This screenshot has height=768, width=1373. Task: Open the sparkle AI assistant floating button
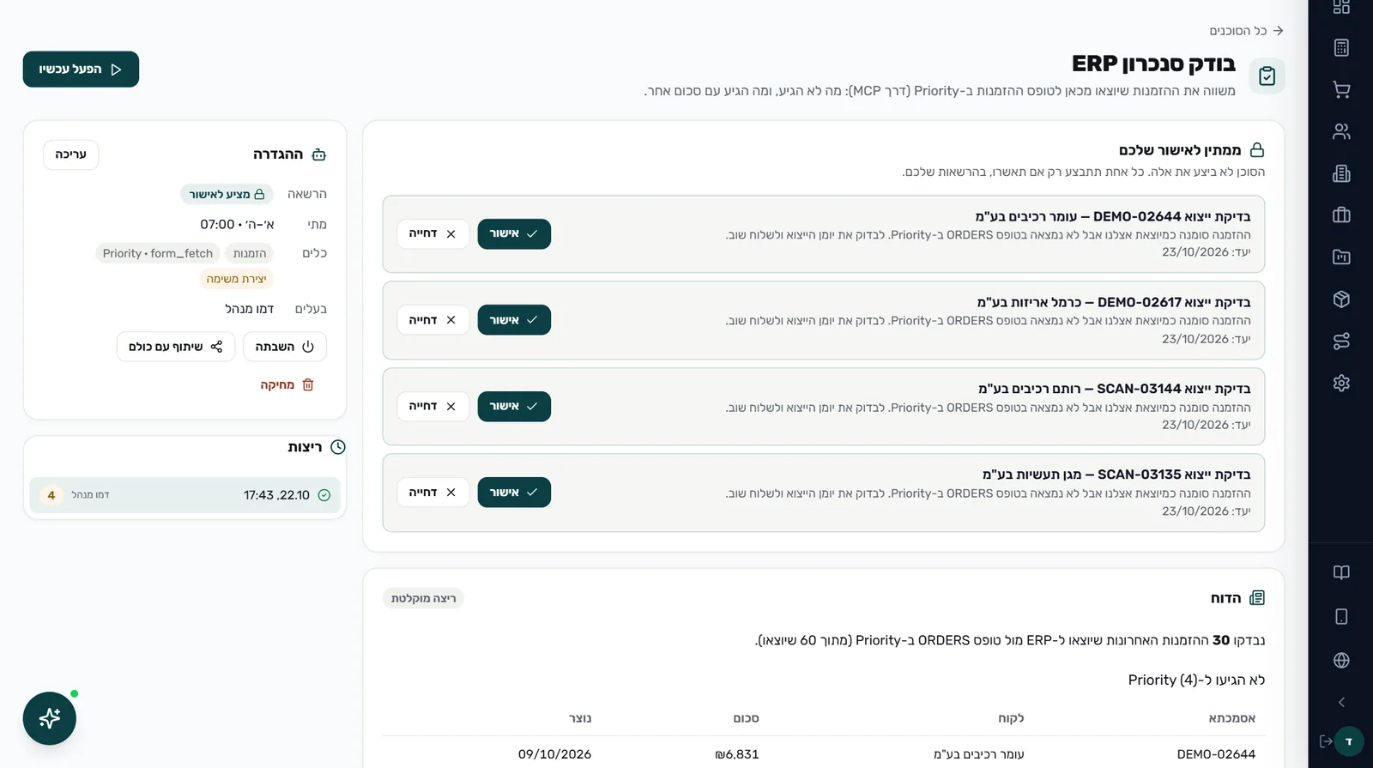(50, 718)
